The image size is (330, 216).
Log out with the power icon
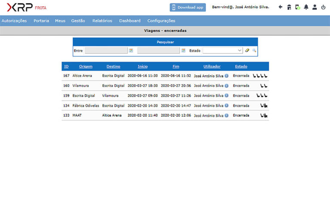click(x=323, y=7)
